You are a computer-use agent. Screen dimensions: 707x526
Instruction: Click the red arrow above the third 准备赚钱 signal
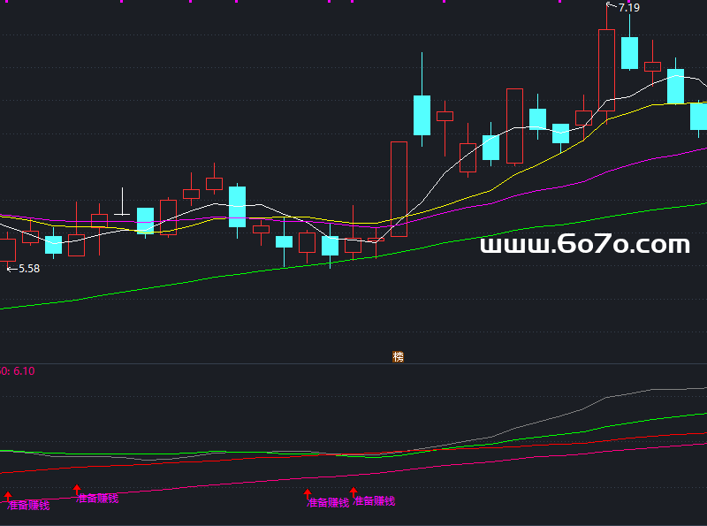click(308, 493)
